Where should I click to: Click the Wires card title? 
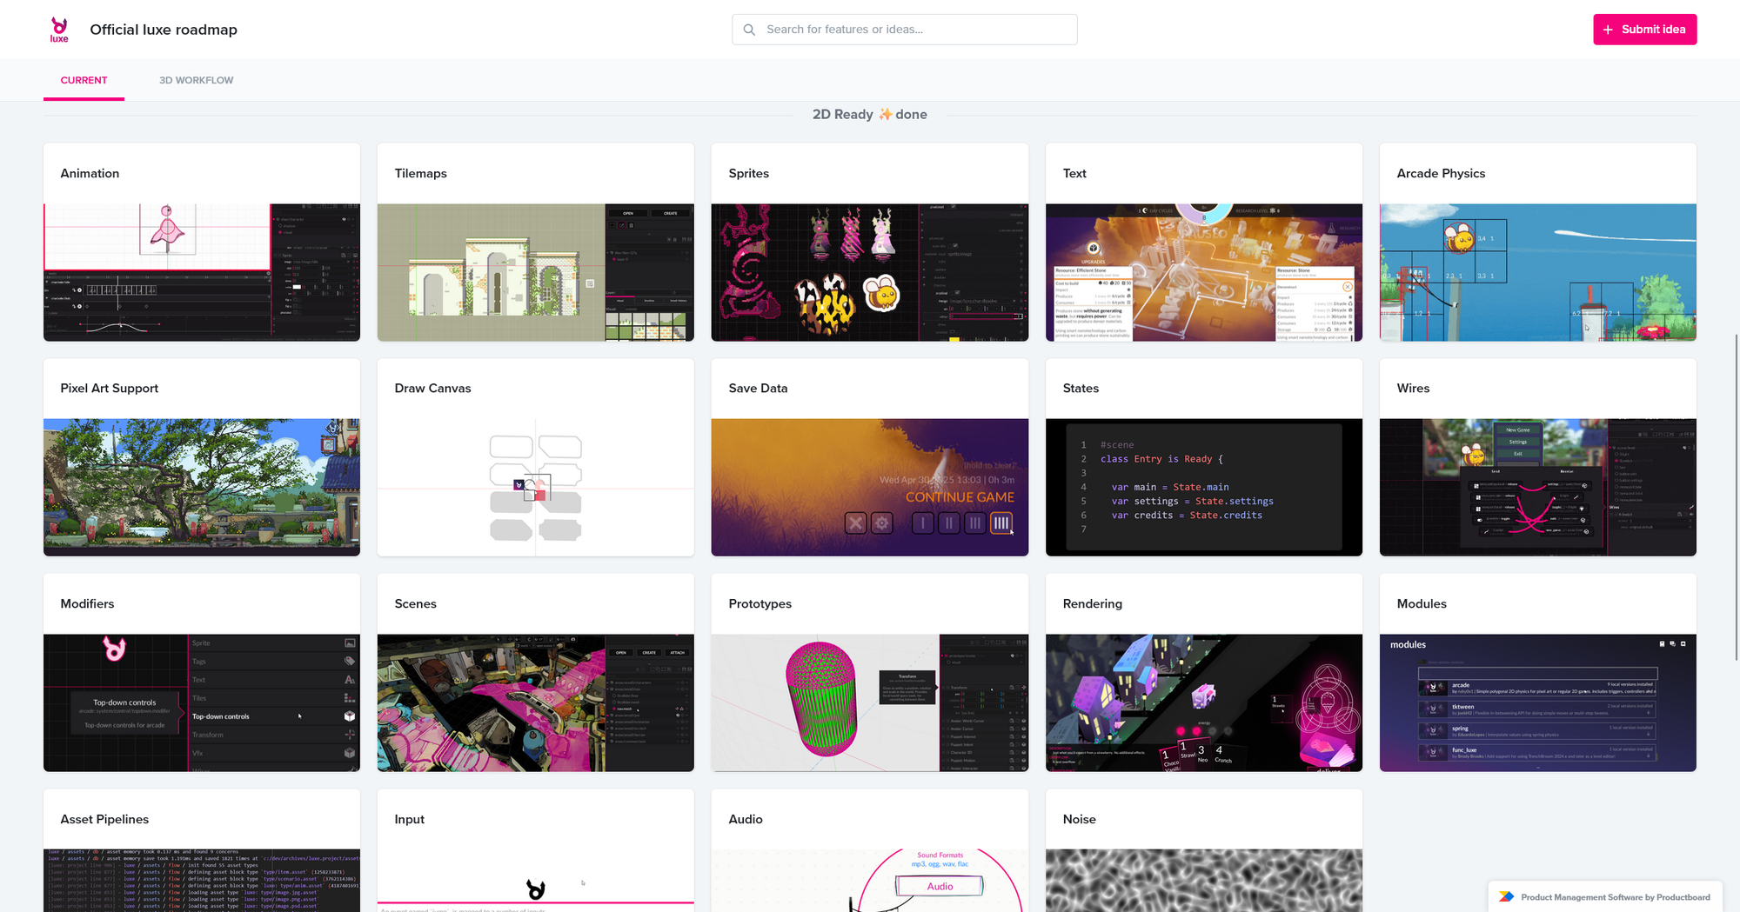pos(1413,388)
